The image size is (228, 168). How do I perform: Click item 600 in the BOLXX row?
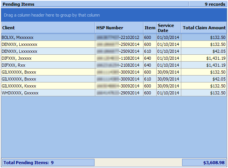150,37
